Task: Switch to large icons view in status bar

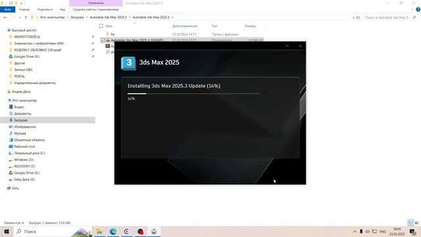Action: tap(416, 223)
